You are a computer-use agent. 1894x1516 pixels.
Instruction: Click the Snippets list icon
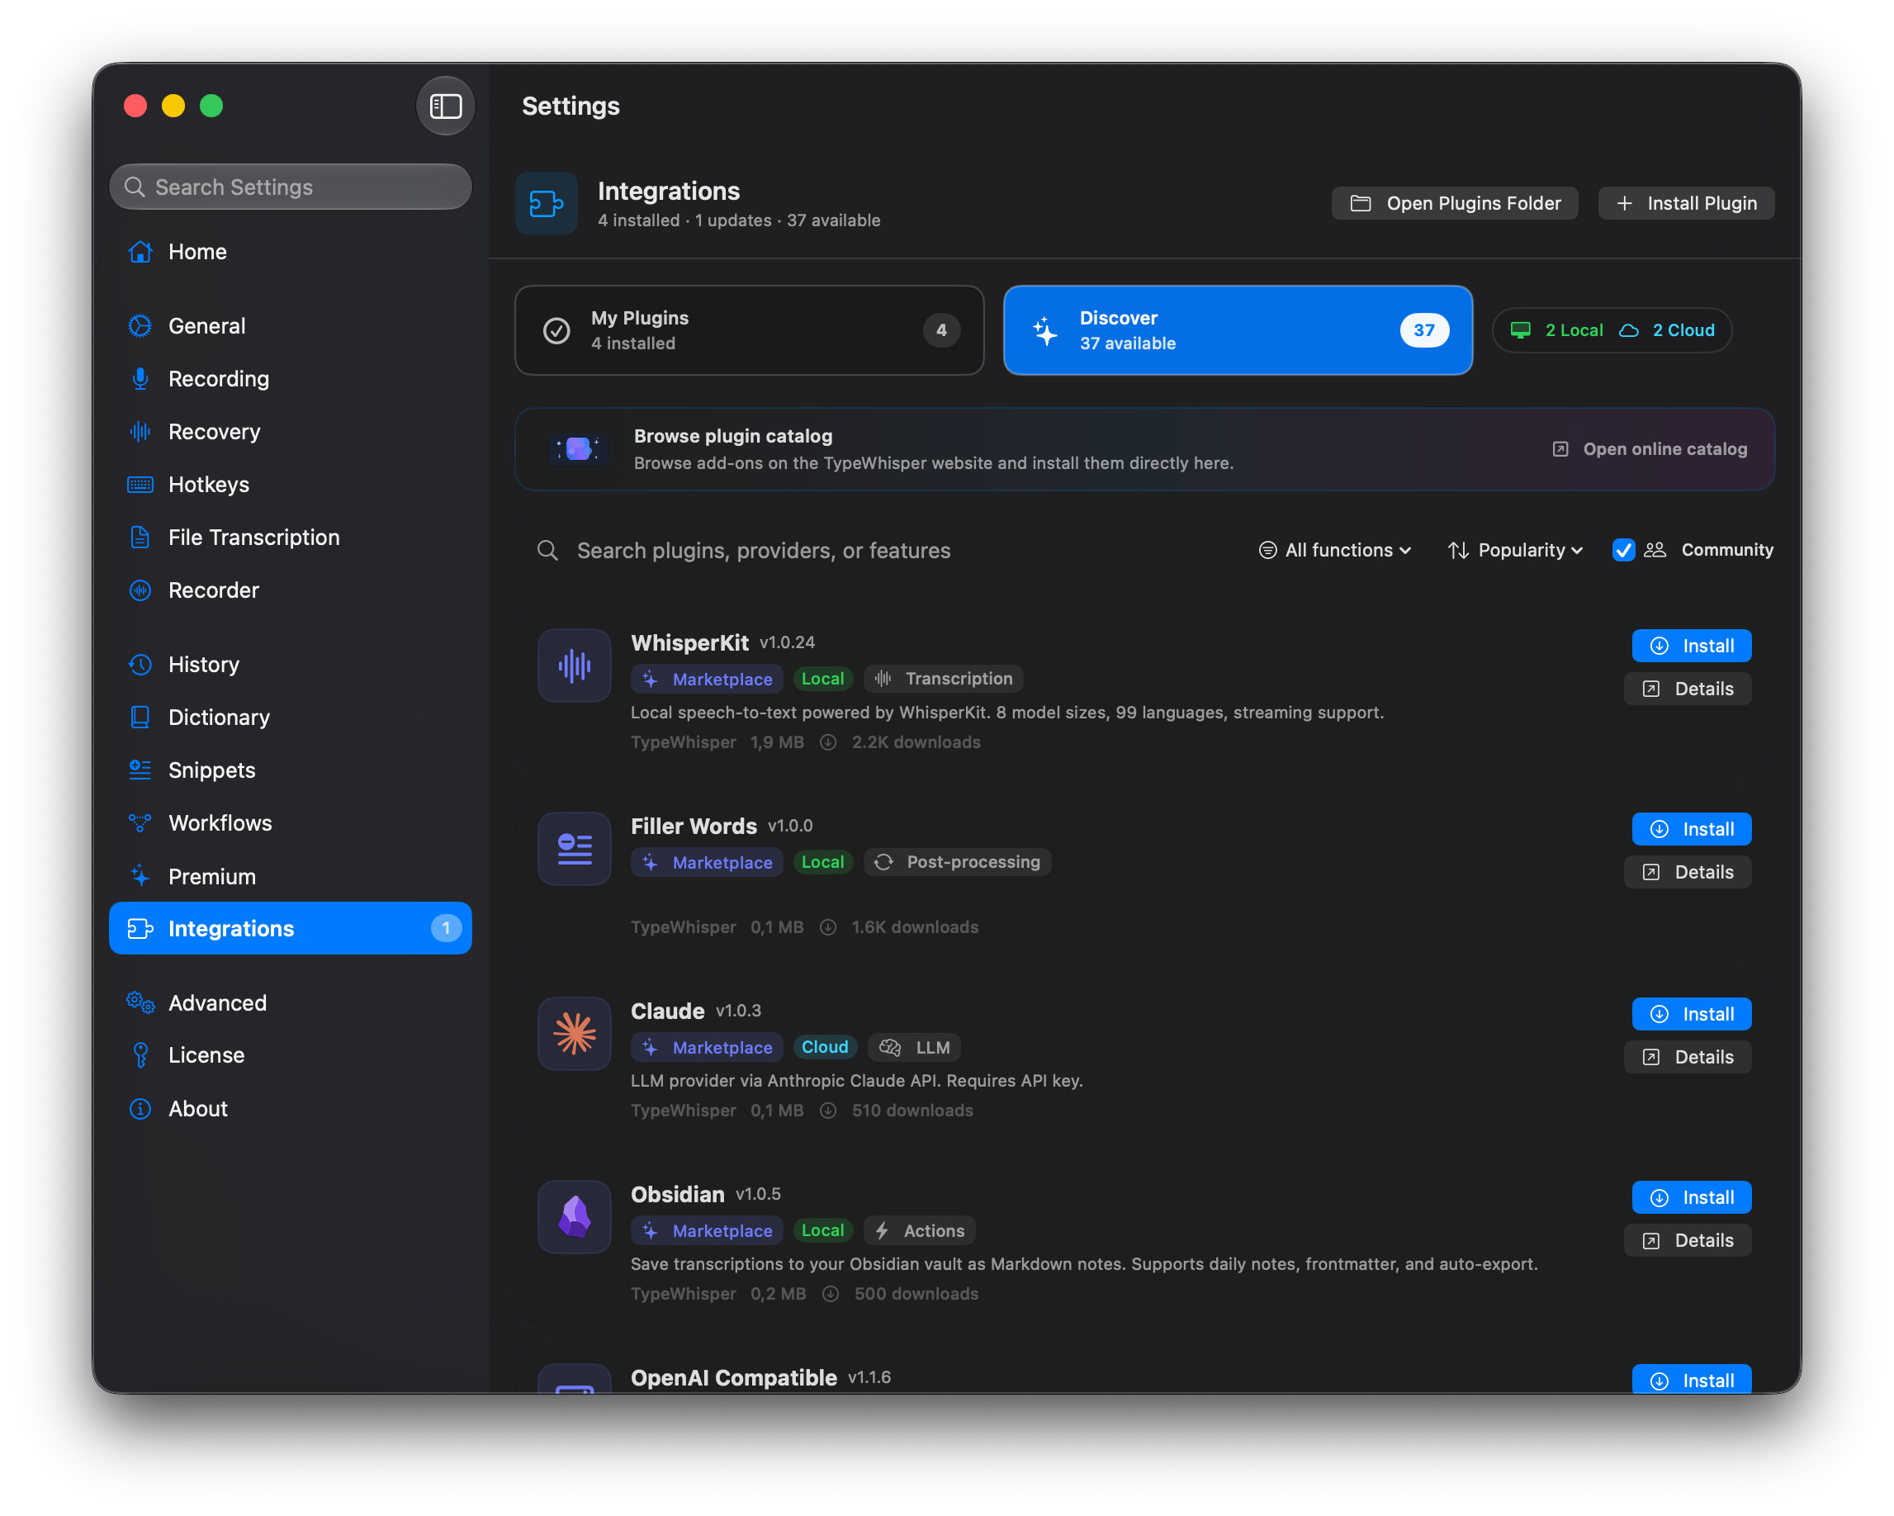click(x=140, y=770)
